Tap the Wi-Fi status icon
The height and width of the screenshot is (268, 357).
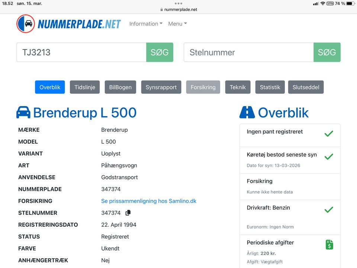[x=323, y=3]
